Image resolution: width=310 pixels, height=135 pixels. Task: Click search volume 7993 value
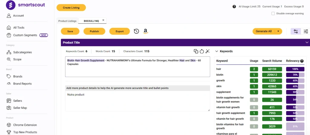coord(272,113)
